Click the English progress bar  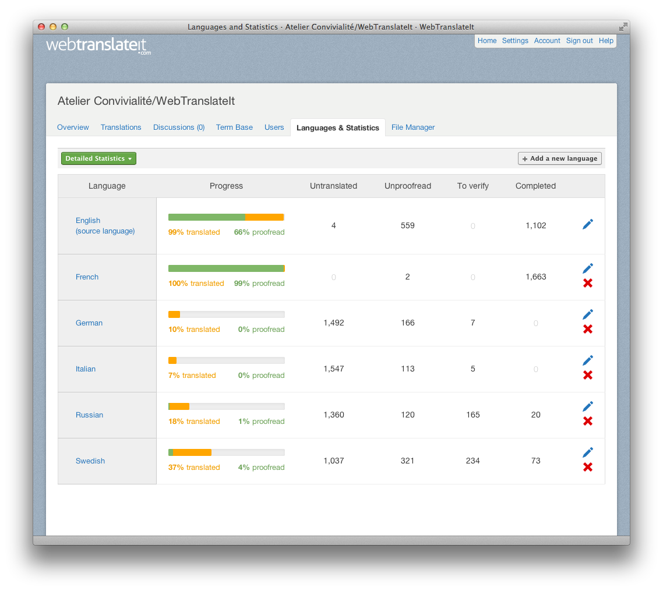click(x=227, y=217)
